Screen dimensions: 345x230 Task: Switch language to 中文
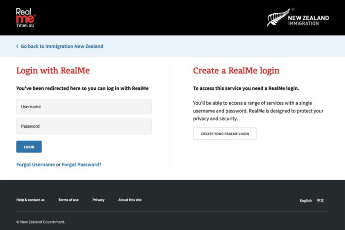tap(320, 200)
